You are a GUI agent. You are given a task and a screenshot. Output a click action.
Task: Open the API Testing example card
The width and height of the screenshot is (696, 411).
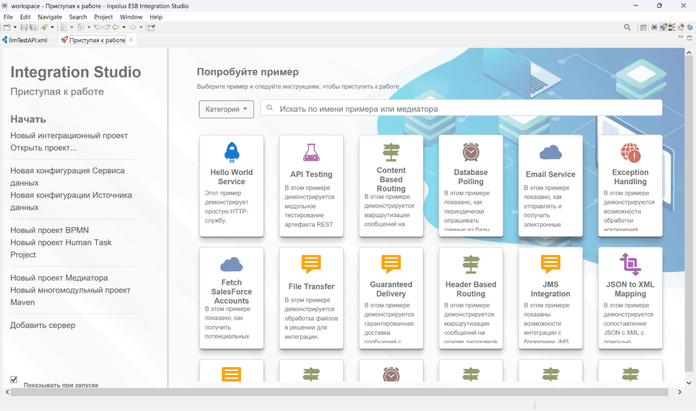point(311,186)
